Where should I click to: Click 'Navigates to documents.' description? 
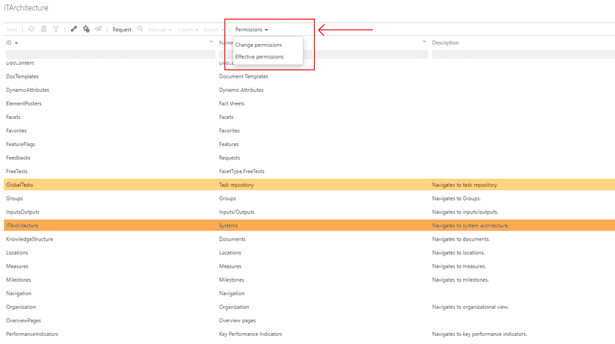pyautogui.click(x=461, y=239)
